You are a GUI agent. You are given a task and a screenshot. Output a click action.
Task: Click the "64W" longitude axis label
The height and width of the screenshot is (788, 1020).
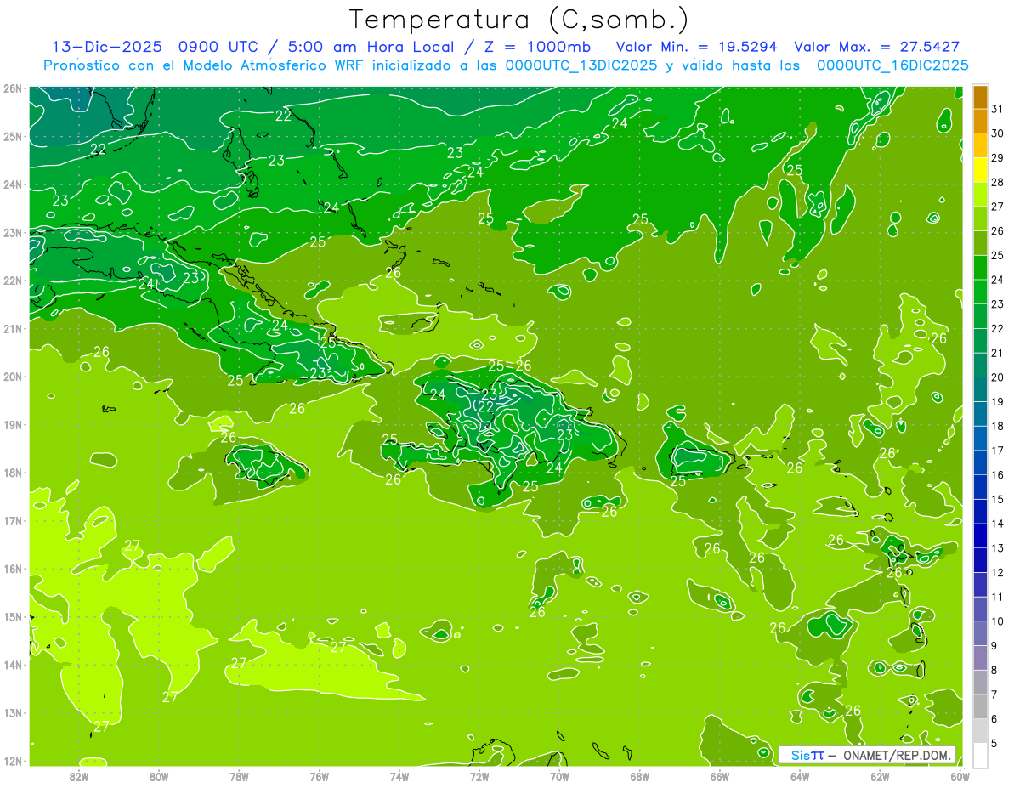pos(800,776)
